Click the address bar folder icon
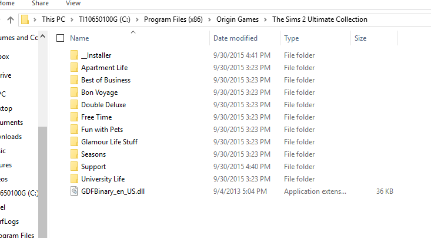This screenshot has width=431, height=238. (25, 19)
